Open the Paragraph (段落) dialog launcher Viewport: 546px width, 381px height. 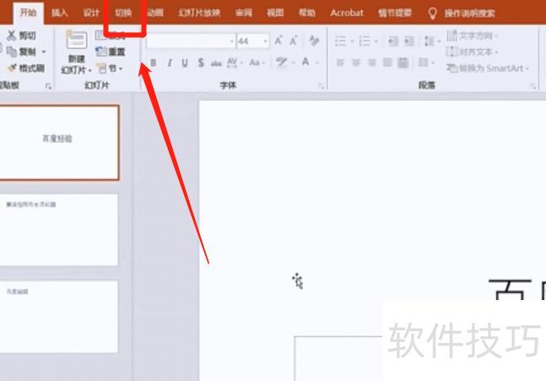pyautogui.click(x=532, y=86)
